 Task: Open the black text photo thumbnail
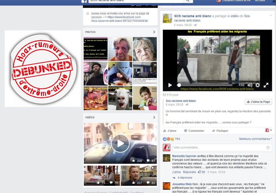(x=95, y=49)
